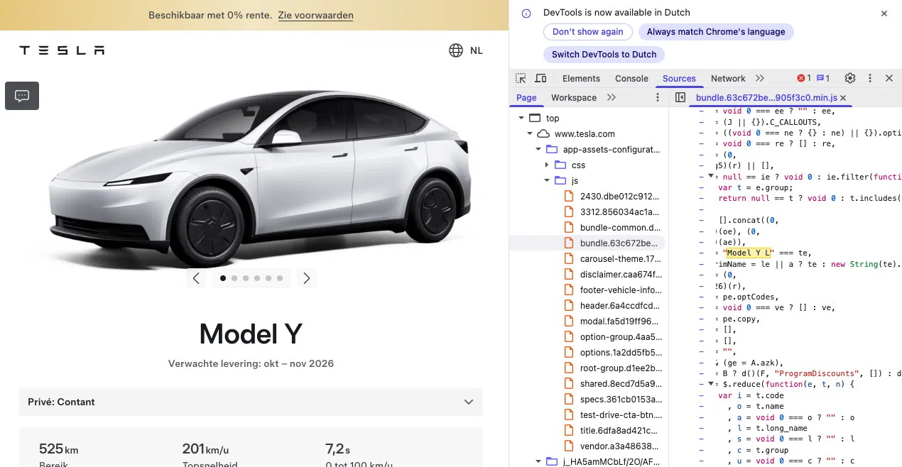Select the css folder icon
Viewport: 902px width, 467px height.
(560, 165)
